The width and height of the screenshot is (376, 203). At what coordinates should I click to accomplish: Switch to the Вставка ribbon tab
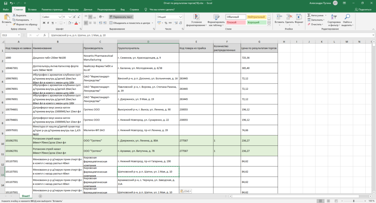tap(32, 9)
